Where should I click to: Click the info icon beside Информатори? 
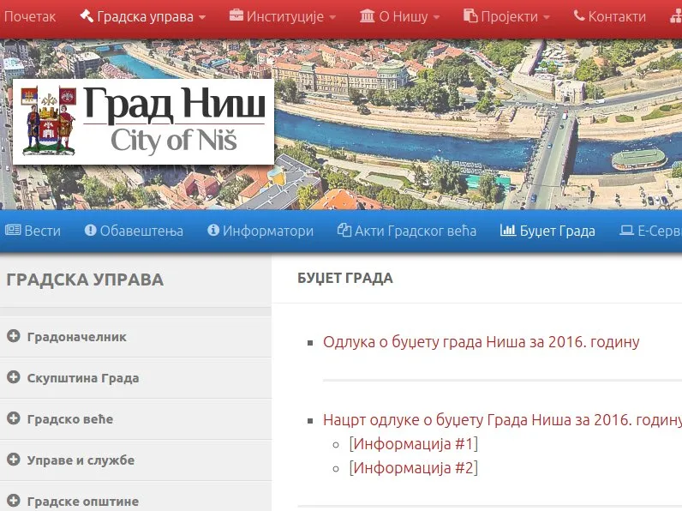[x=213, y=231]
